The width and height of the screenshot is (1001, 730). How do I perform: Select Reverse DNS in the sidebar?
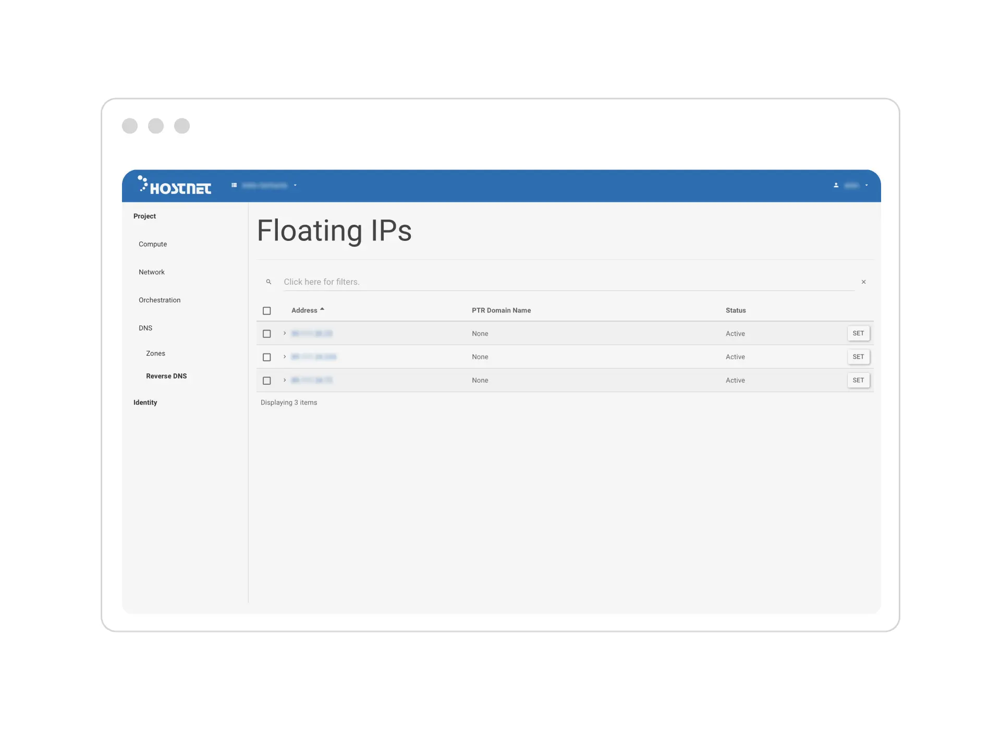(166, 376)
